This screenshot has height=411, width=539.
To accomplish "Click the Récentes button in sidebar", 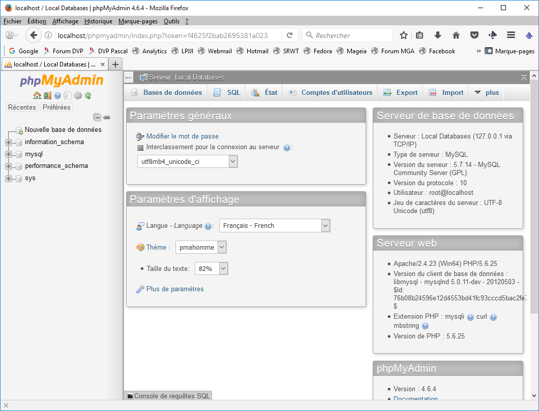I will pos(22,107).
